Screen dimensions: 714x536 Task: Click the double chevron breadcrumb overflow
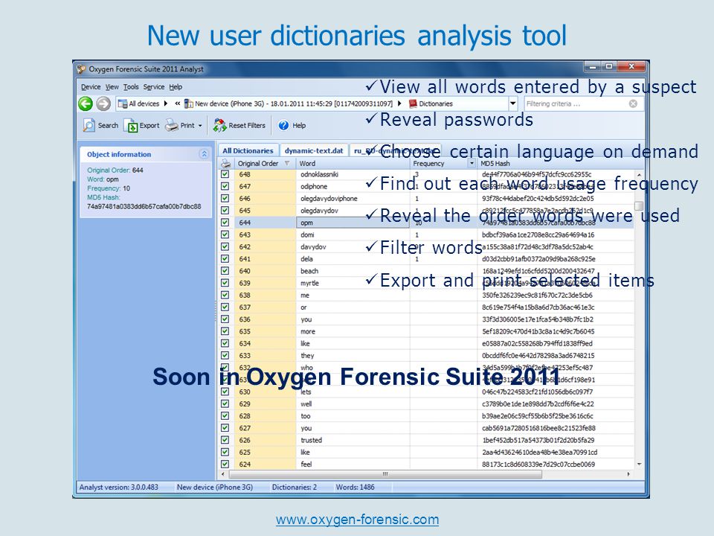[178, 104]
